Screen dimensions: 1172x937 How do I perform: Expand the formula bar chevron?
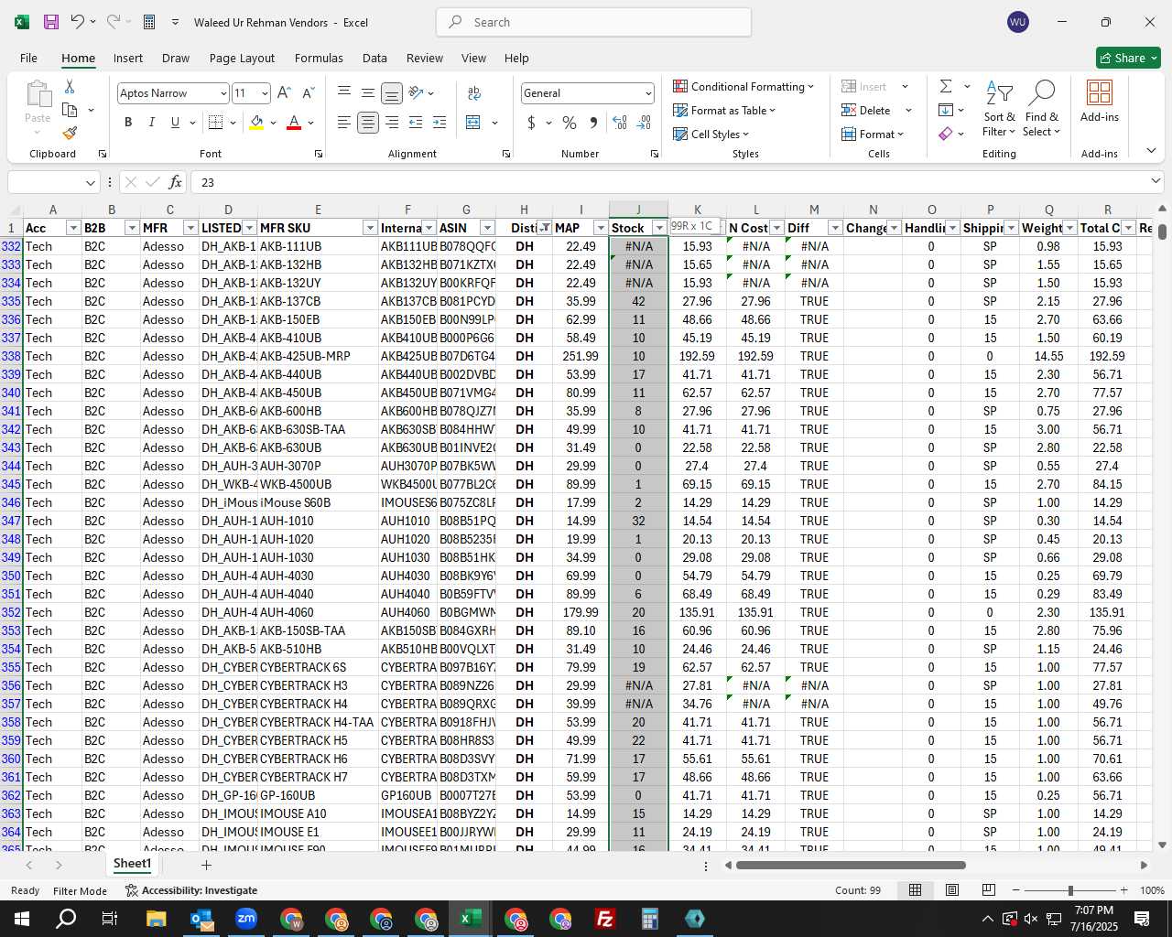(x=1155, y=182)
